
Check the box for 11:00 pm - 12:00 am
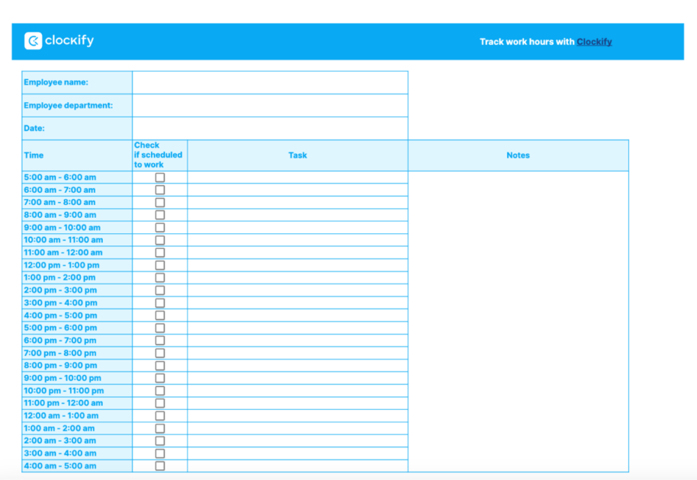tap(159, 403)
